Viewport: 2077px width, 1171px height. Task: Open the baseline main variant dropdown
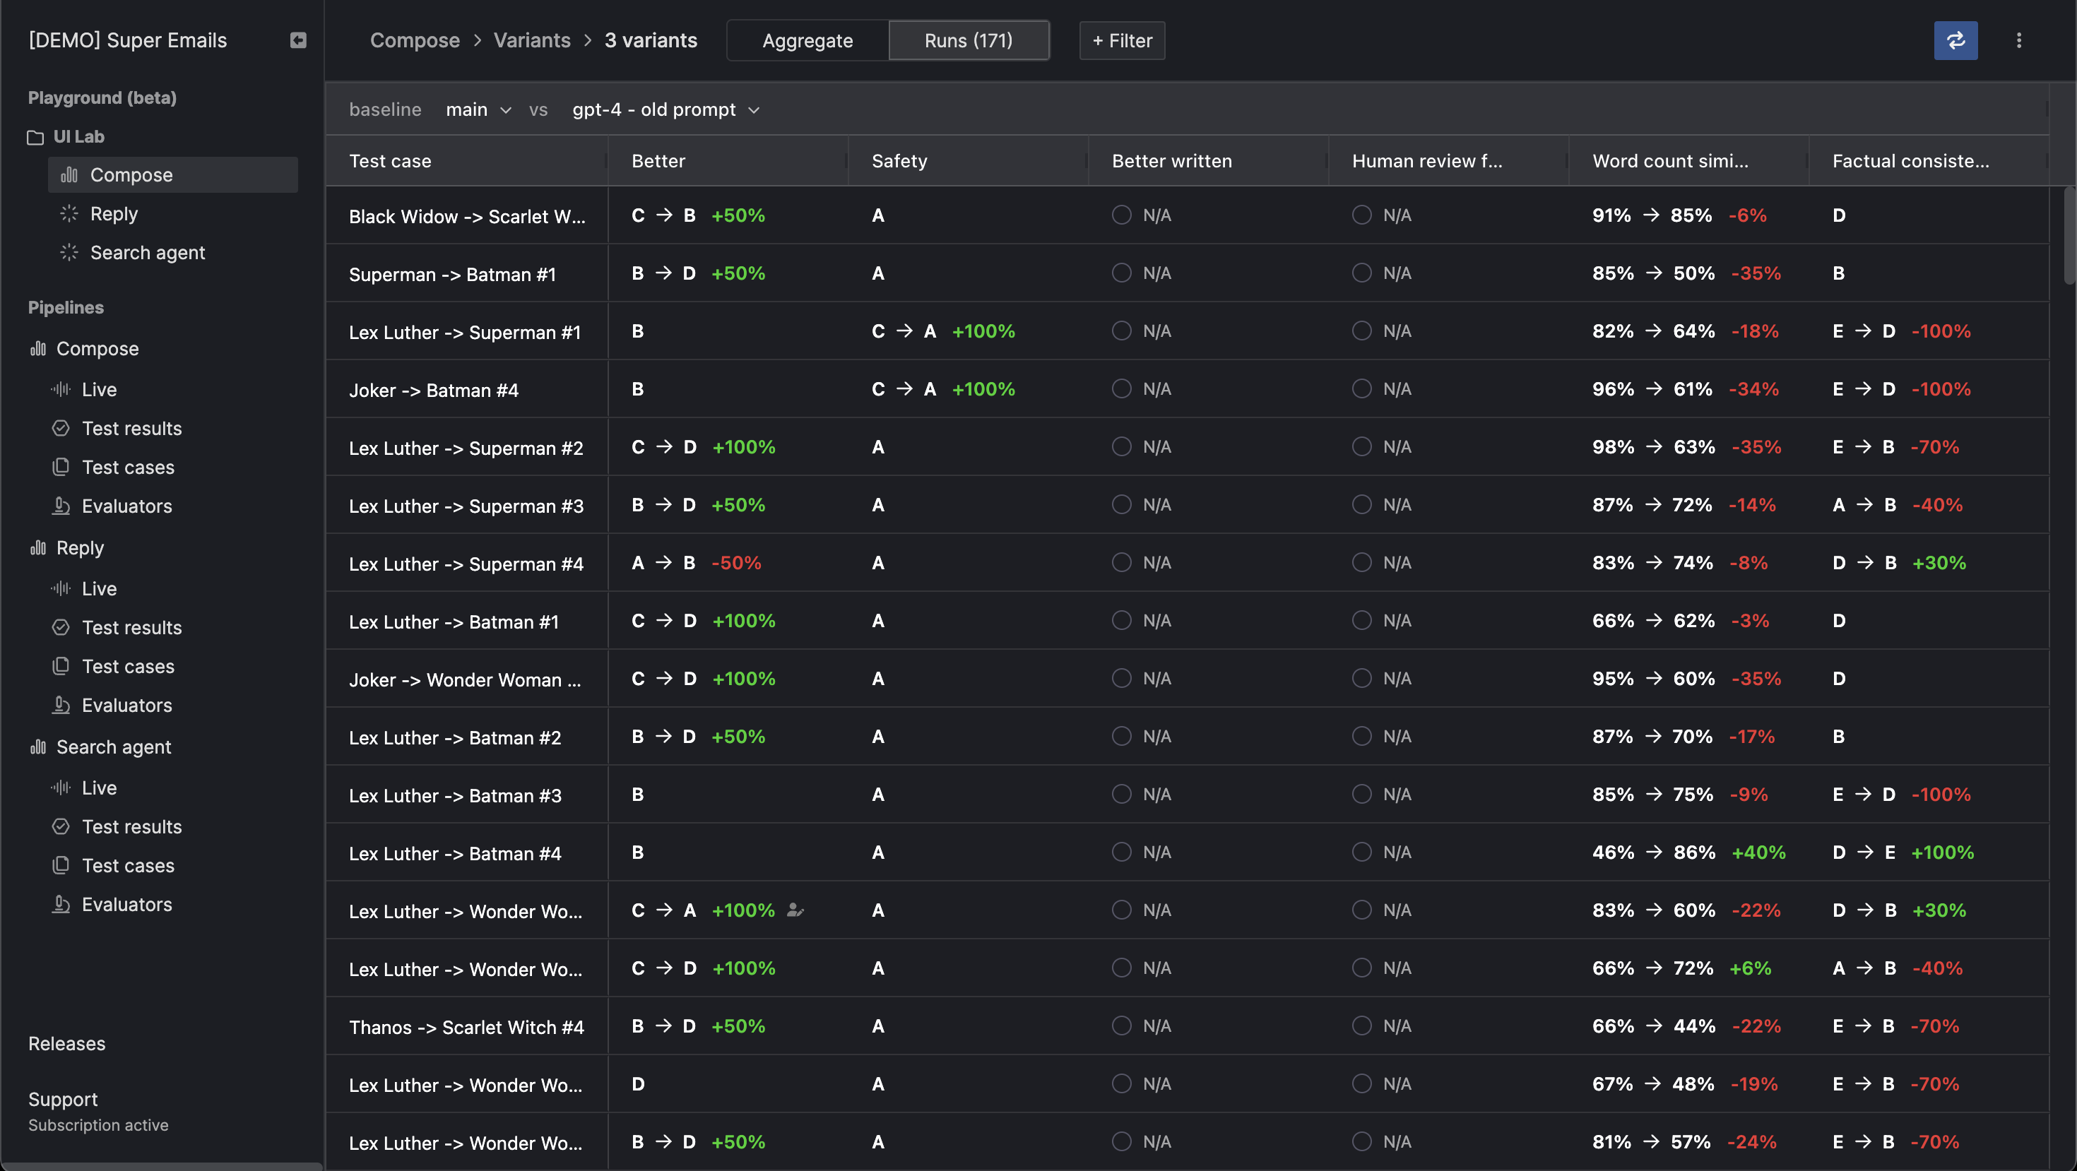click(x=479, y=109)
